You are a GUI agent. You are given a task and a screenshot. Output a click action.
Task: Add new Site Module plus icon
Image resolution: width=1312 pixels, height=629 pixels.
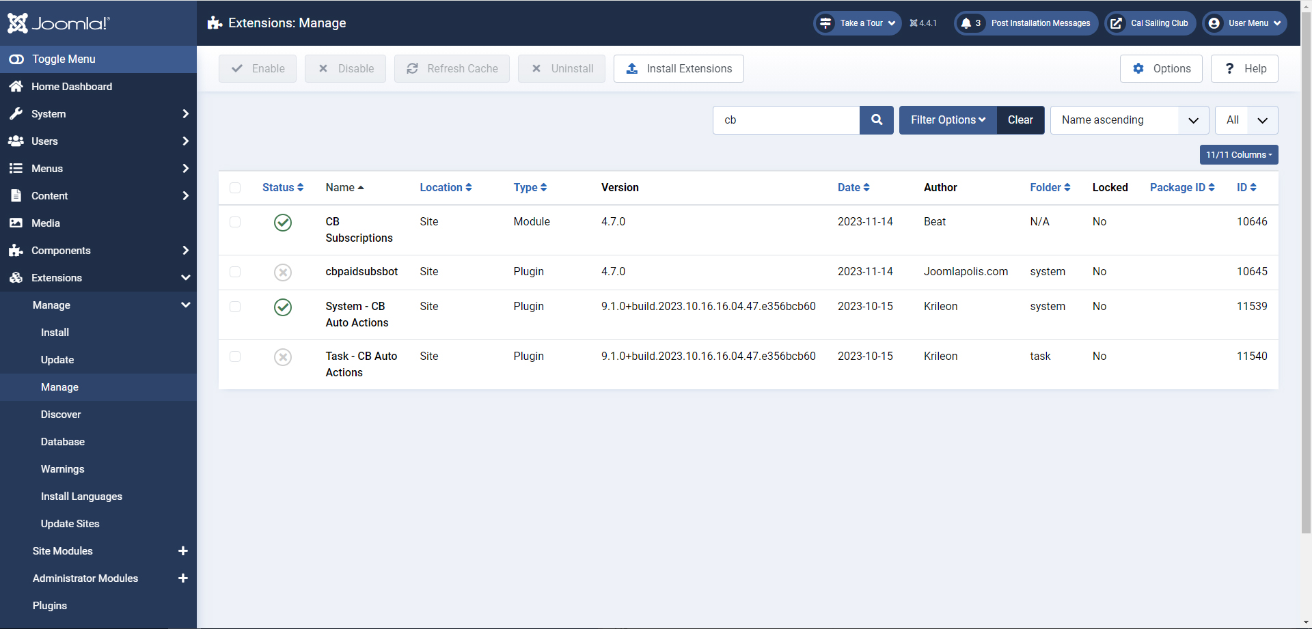click(183, 551)
